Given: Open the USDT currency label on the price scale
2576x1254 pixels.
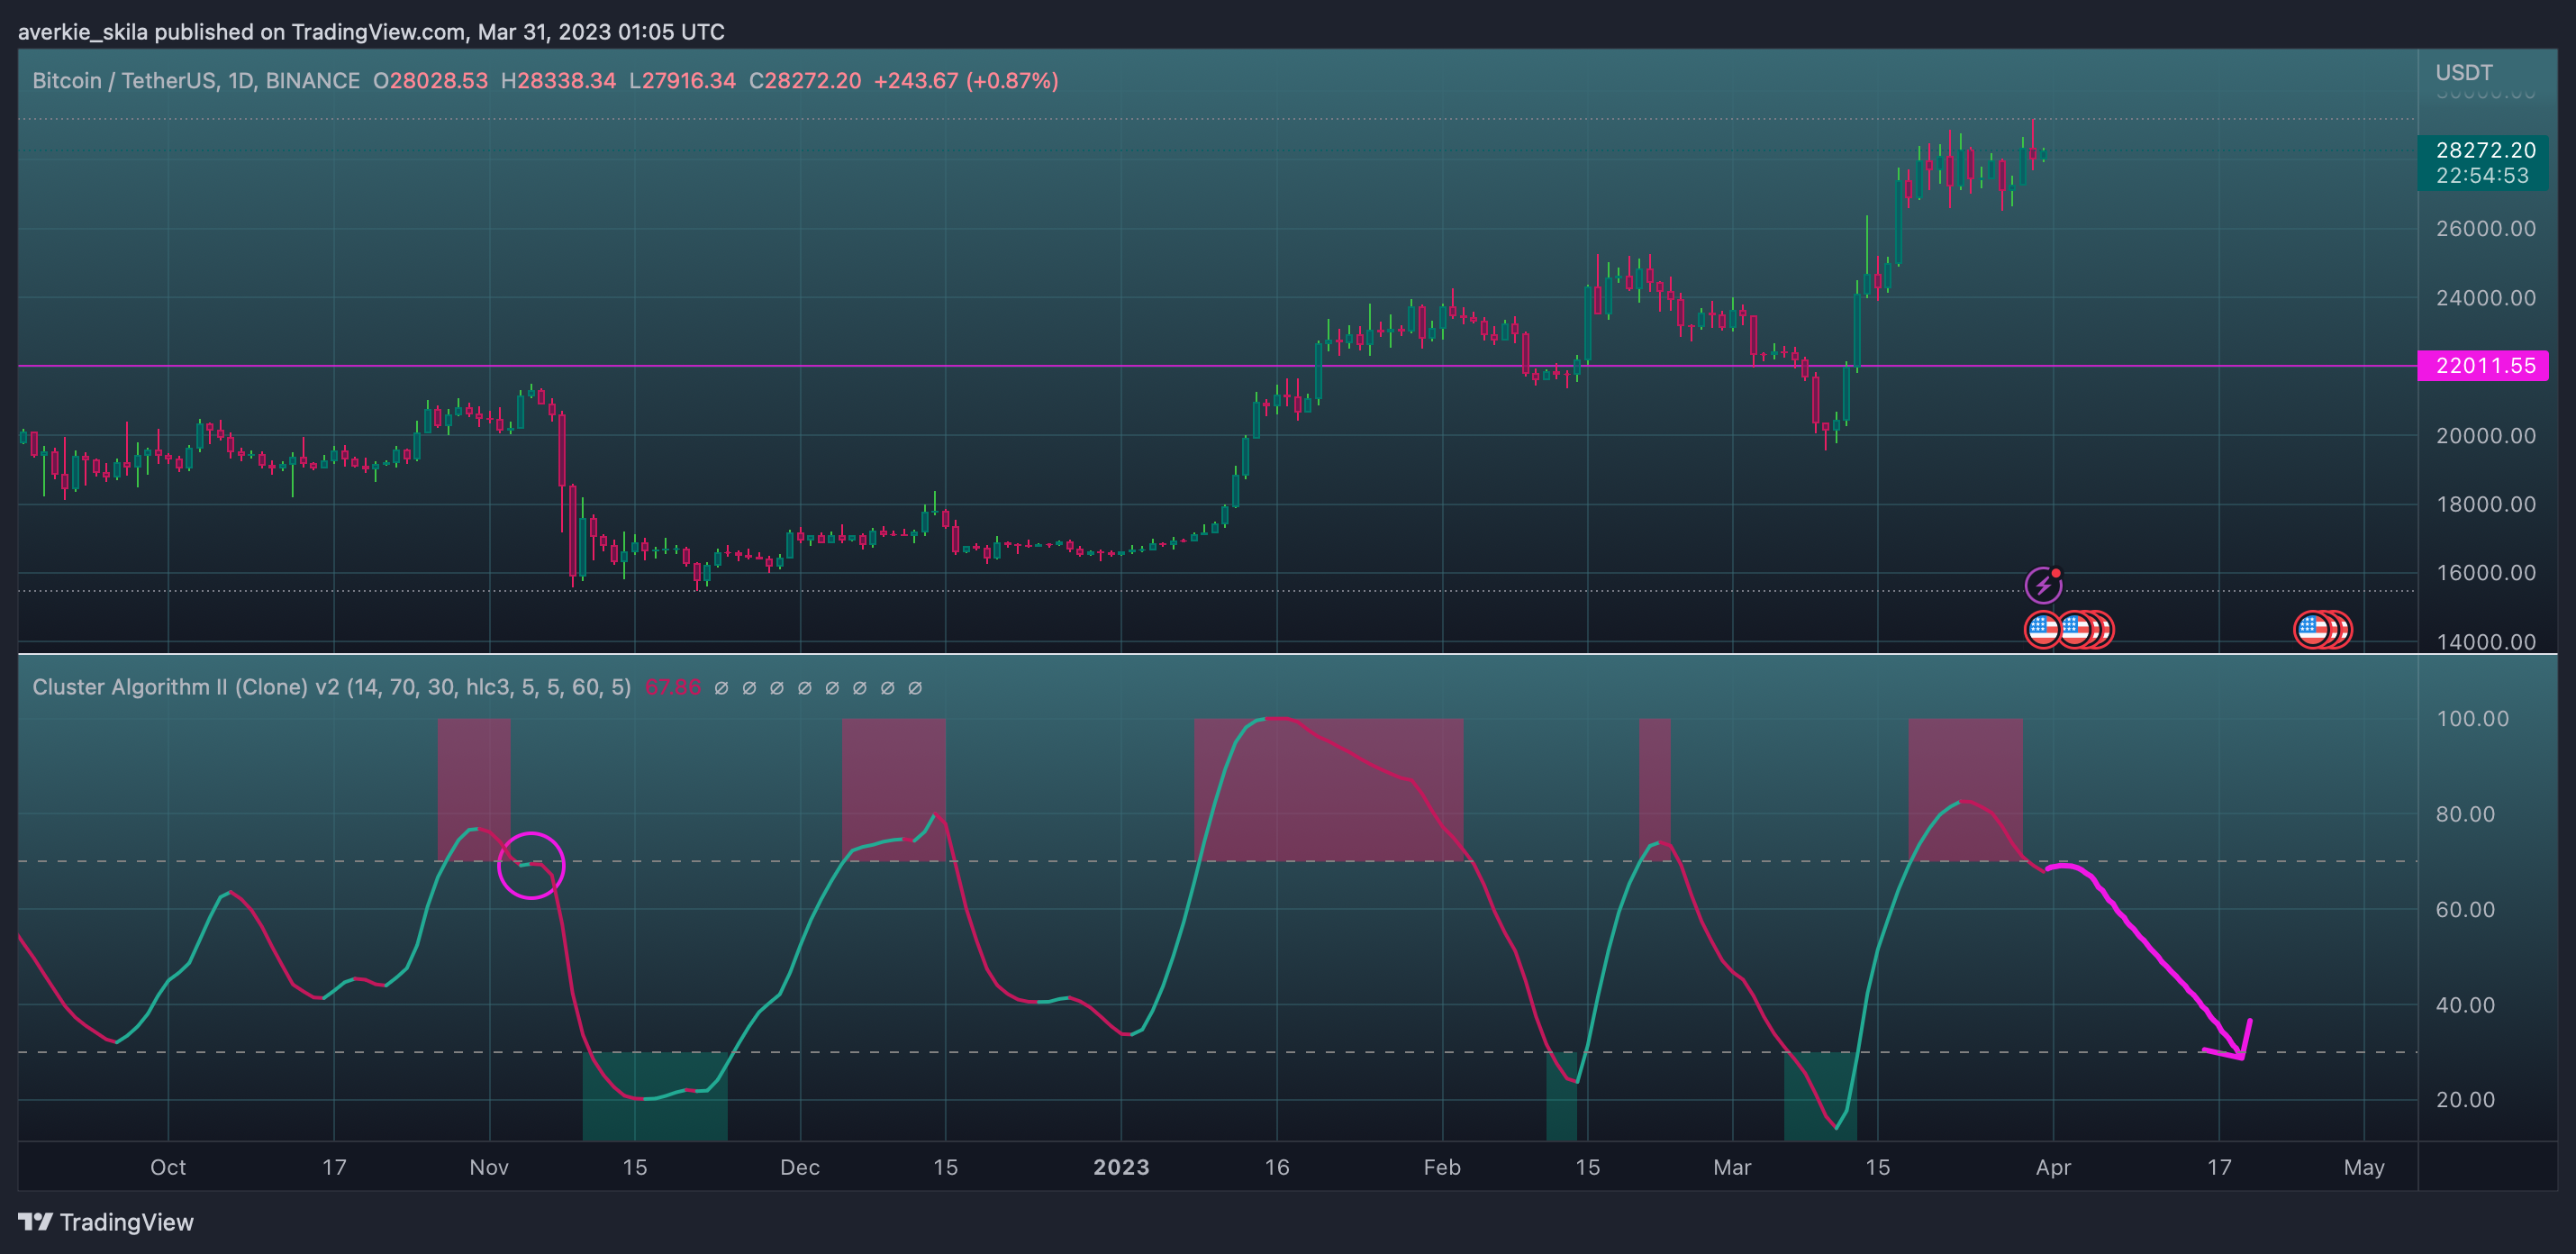Looking at the screenshot, I should point(2463,72).
